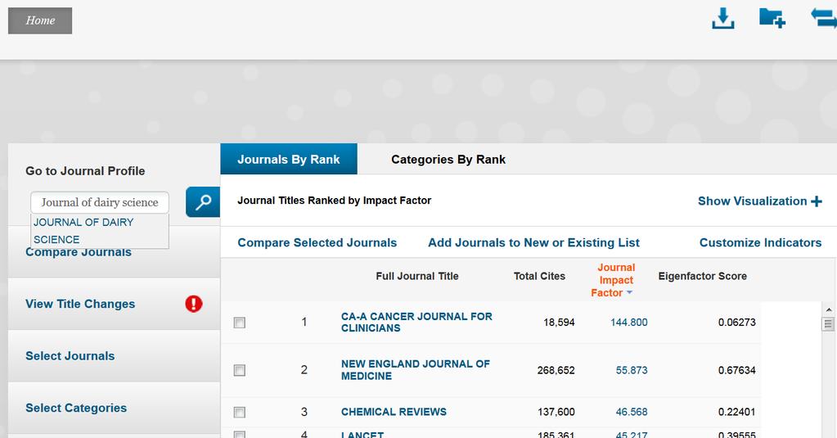
Task: Click the table scrollbar up arrow
Action: (828, 309)
